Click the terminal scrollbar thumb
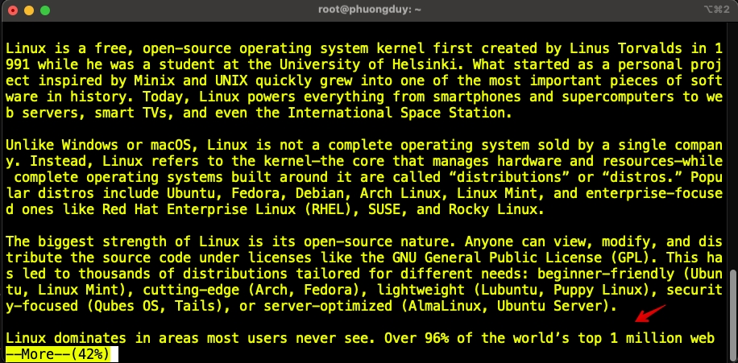 (732, 316)
